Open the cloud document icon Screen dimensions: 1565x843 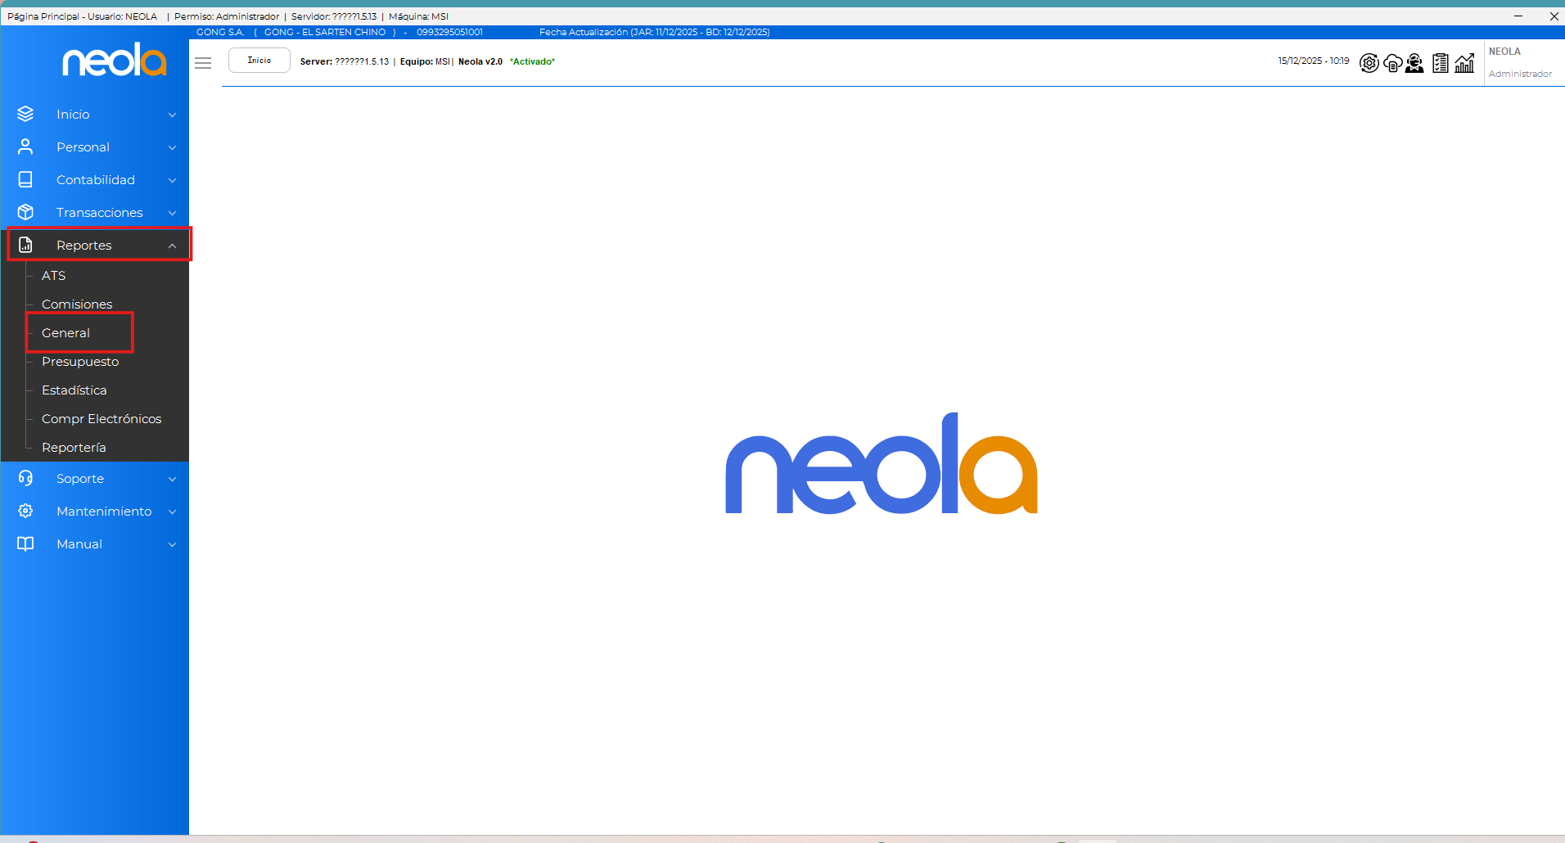[x=1392, y=63]
